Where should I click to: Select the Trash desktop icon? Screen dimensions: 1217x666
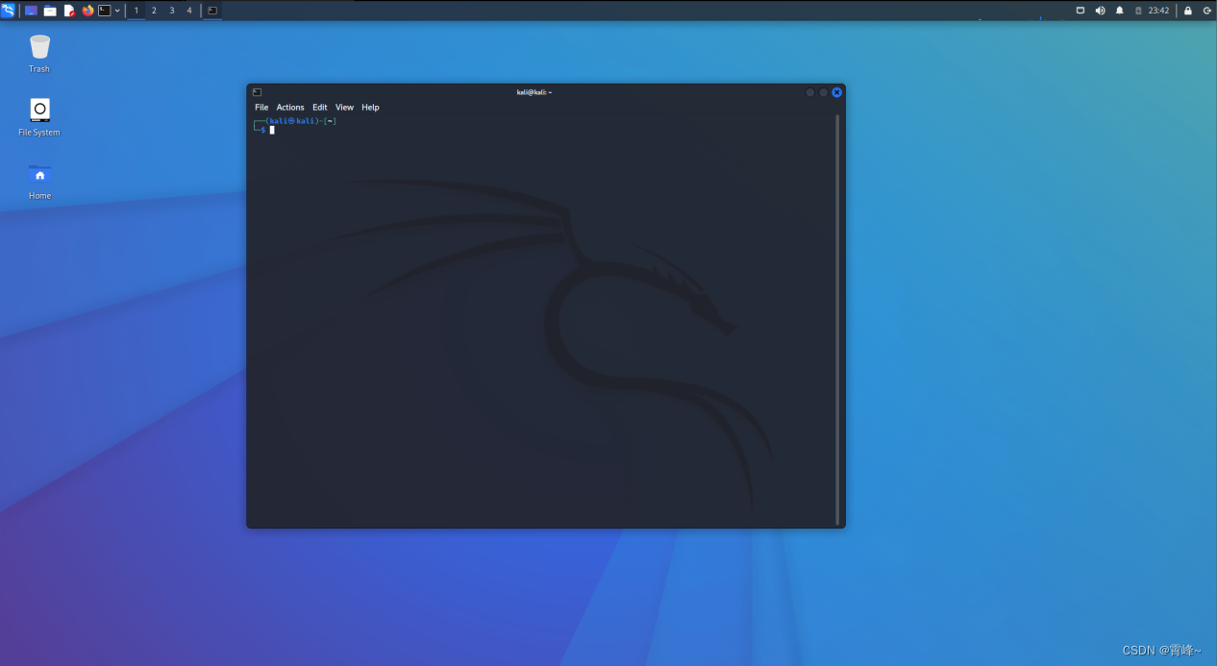click(39, 54)
